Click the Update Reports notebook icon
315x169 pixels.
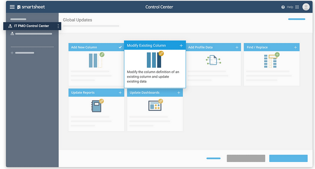pos(97,106)
